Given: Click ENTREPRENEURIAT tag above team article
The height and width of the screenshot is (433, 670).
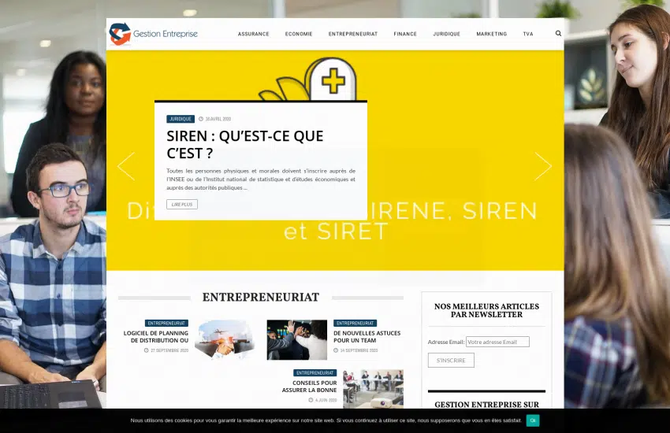Looking at the screenshot, I should [x=355, y=324].
